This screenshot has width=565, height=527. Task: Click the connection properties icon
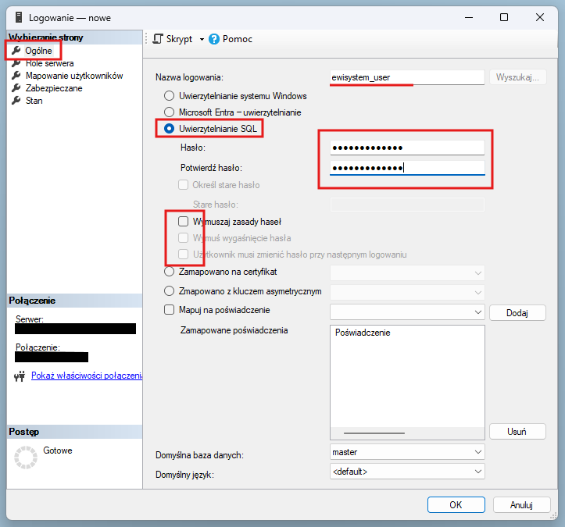(x=20, y=376)
